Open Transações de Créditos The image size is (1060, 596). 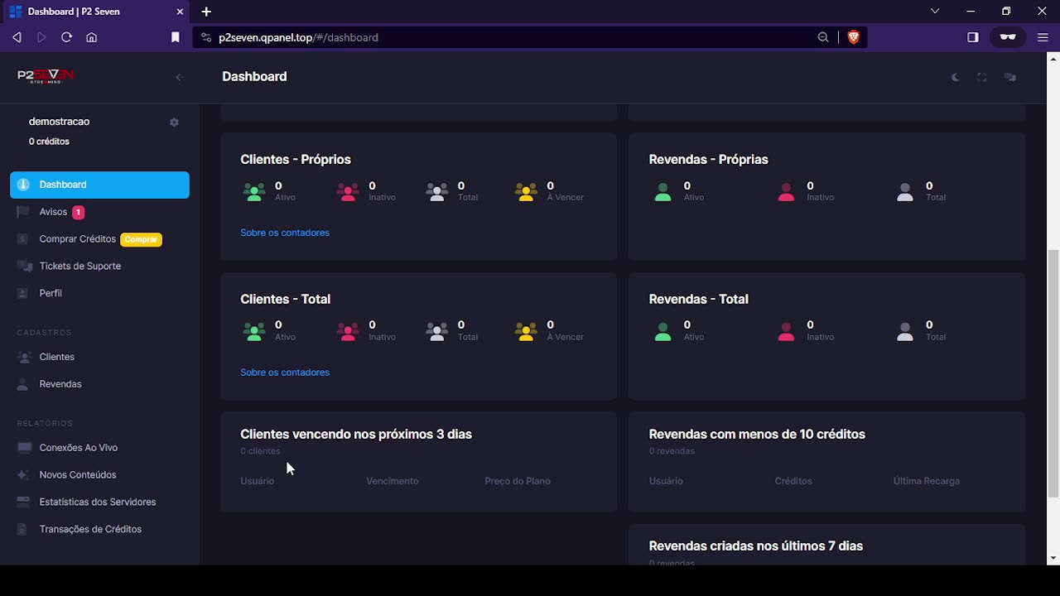pyautogui.click(x=90, y=530)
